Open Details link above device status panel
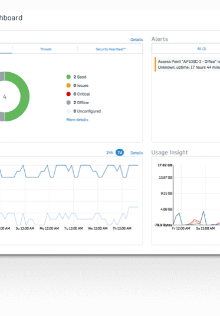The height and width of the screenshot is (316, 220). pyautogui.click(x=137, y=40)
